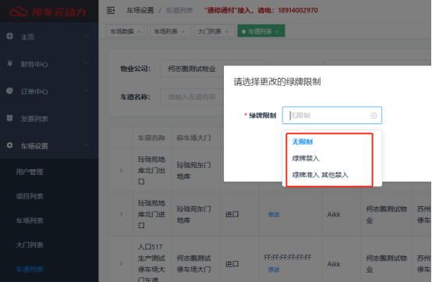
Task: Close the 车场数据 tab
Action: (139, 32)
